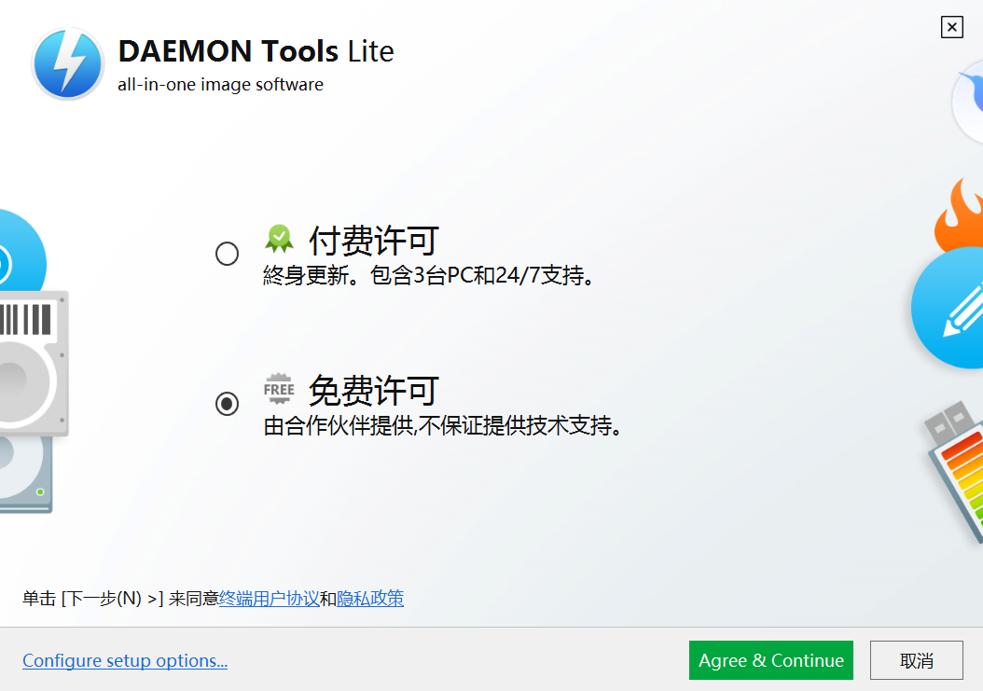
Task: Click the 免费许可 heading text
Action: point(373,389)
